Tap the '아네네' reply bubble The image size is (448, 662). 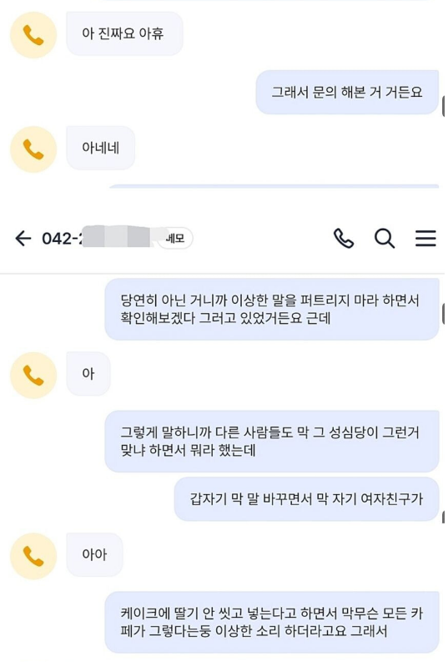[x=100, y=148]
